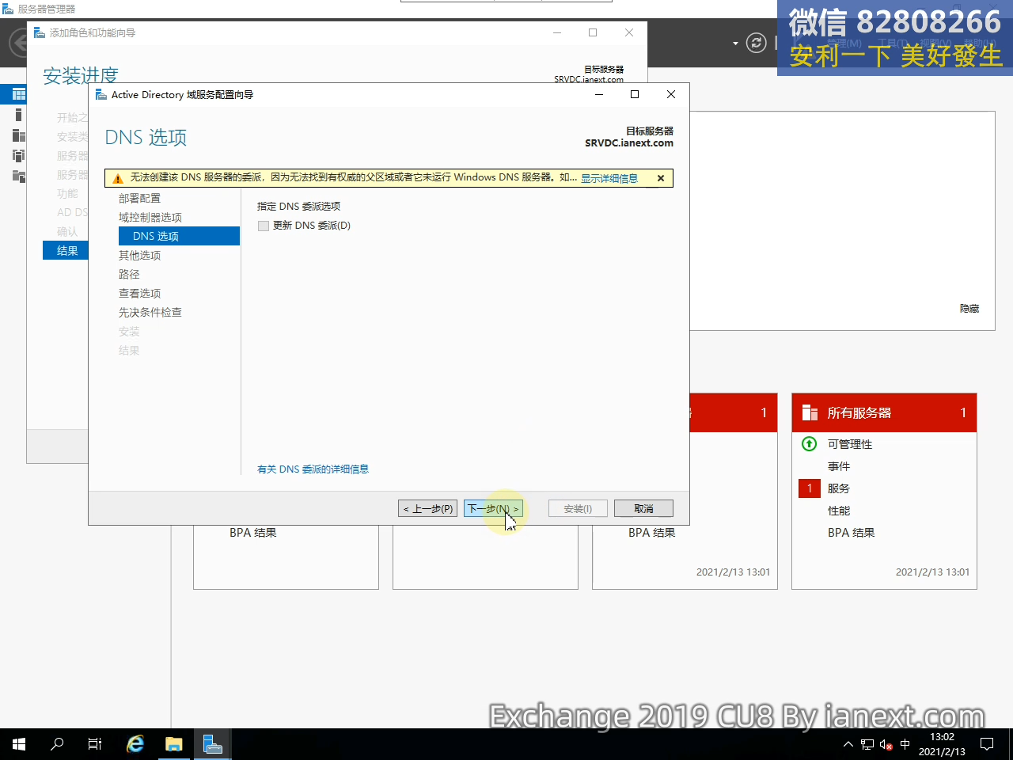Screen dimensions: 1013x760
Task: Open 服务 in 所有服务器 tile
Action: coord(839,488)
